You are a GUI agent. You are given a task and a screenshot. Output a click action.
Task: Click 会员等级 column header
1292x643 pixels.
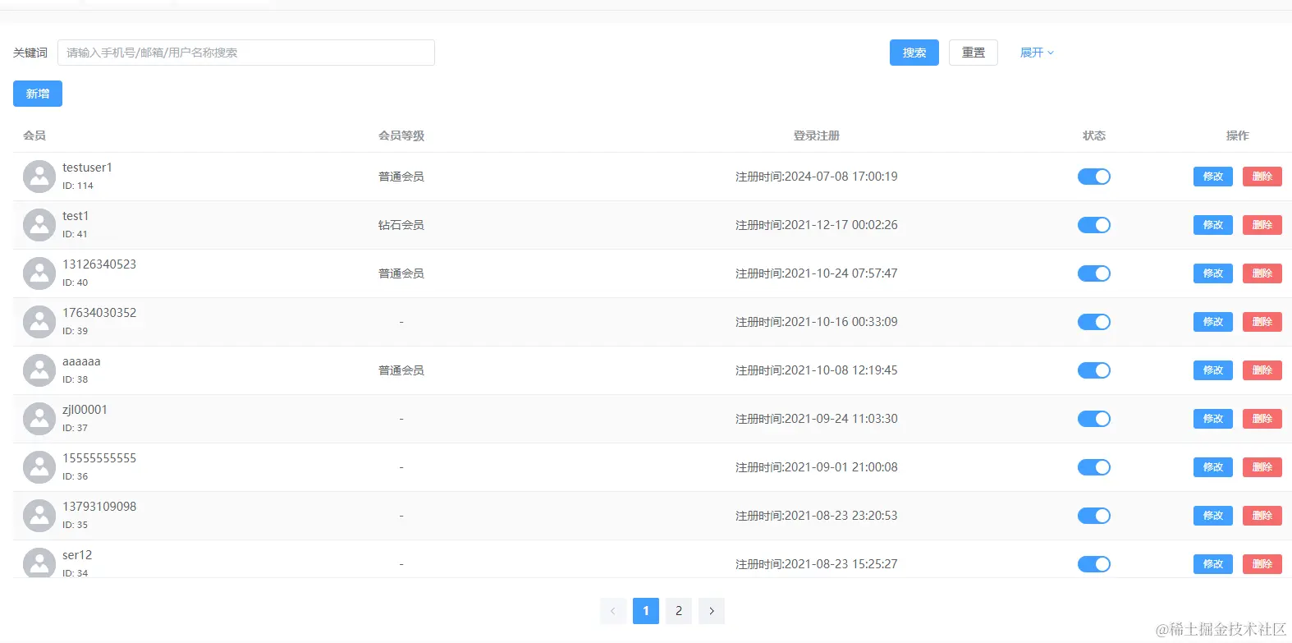[x=401, y=135]
